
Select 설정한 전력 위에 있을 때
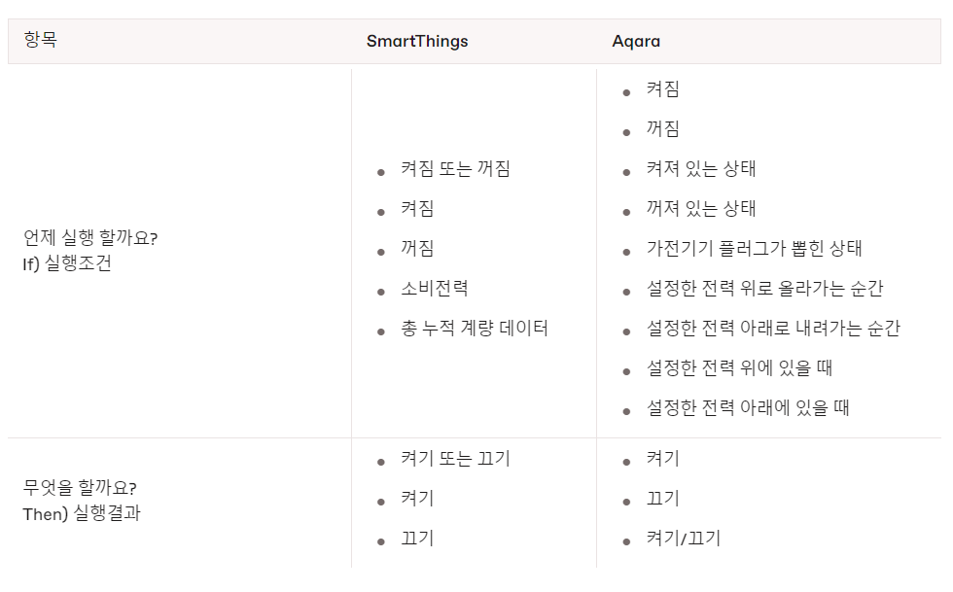click(739, 368)
